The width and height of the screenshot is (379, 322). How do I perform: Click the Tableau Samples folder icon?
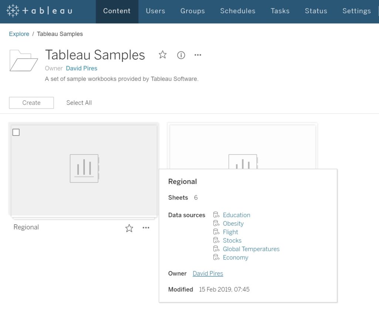pyautogui.click(x=24, y=60)
